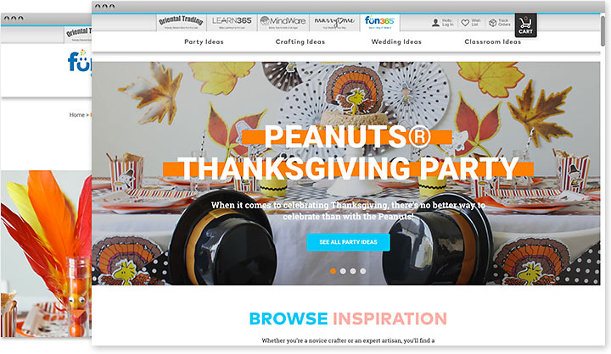611x354 pixels.
Task: Open the Wedding Ideas menu
Action: coord(396,41)
